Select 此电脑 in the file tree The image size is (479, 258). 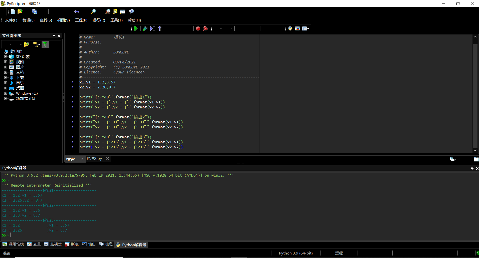(x=16, y=51)
